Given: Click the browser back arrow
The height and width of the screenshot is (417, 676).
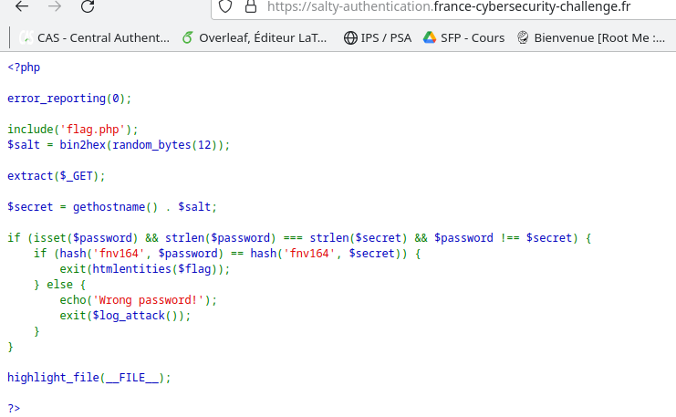Looking at the screenshot, I should 22,7.
